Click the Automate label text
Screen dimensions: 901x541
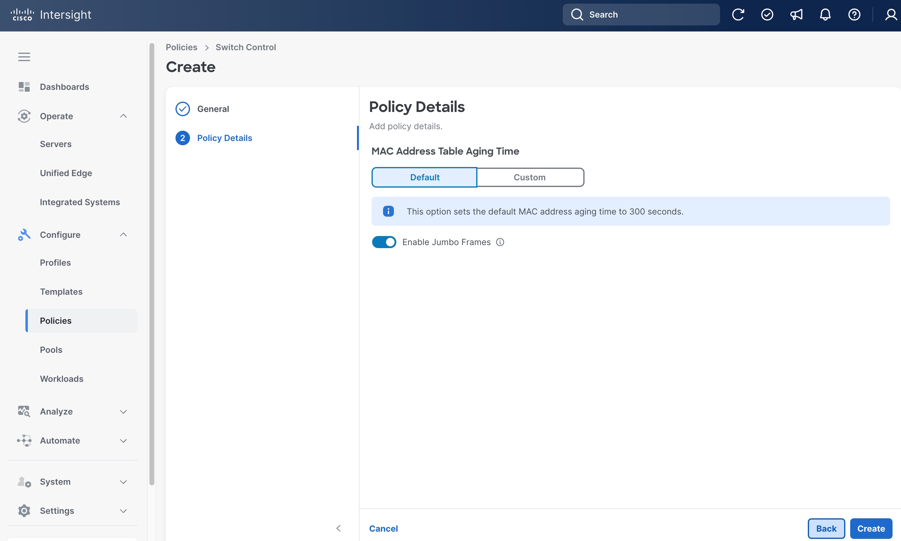click(x=60, y=440)
